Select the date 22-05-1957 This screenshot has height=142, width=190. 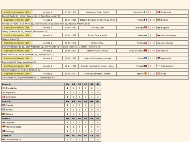click(70, 28)
